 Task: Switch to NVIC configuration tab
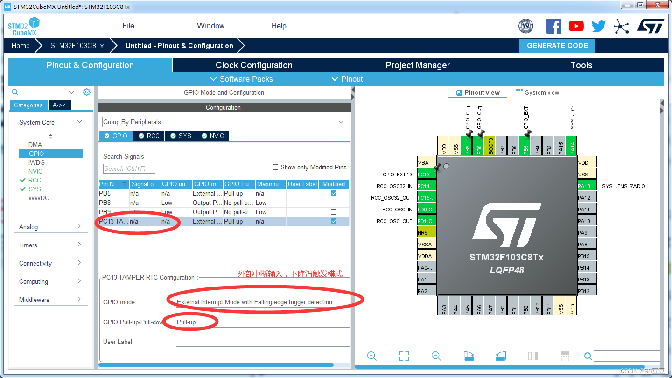point(213,136)
